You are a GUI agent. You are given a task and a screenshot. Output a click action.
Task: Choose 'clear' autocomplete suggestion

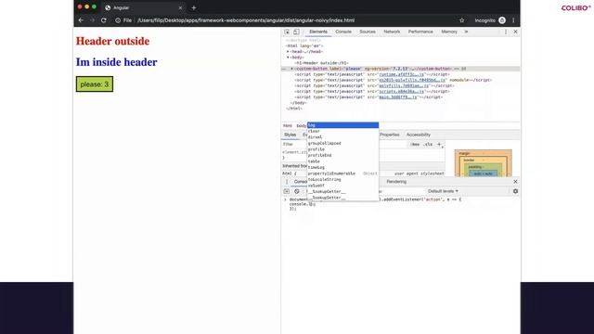pyautogui.click(x=342, y=131)
